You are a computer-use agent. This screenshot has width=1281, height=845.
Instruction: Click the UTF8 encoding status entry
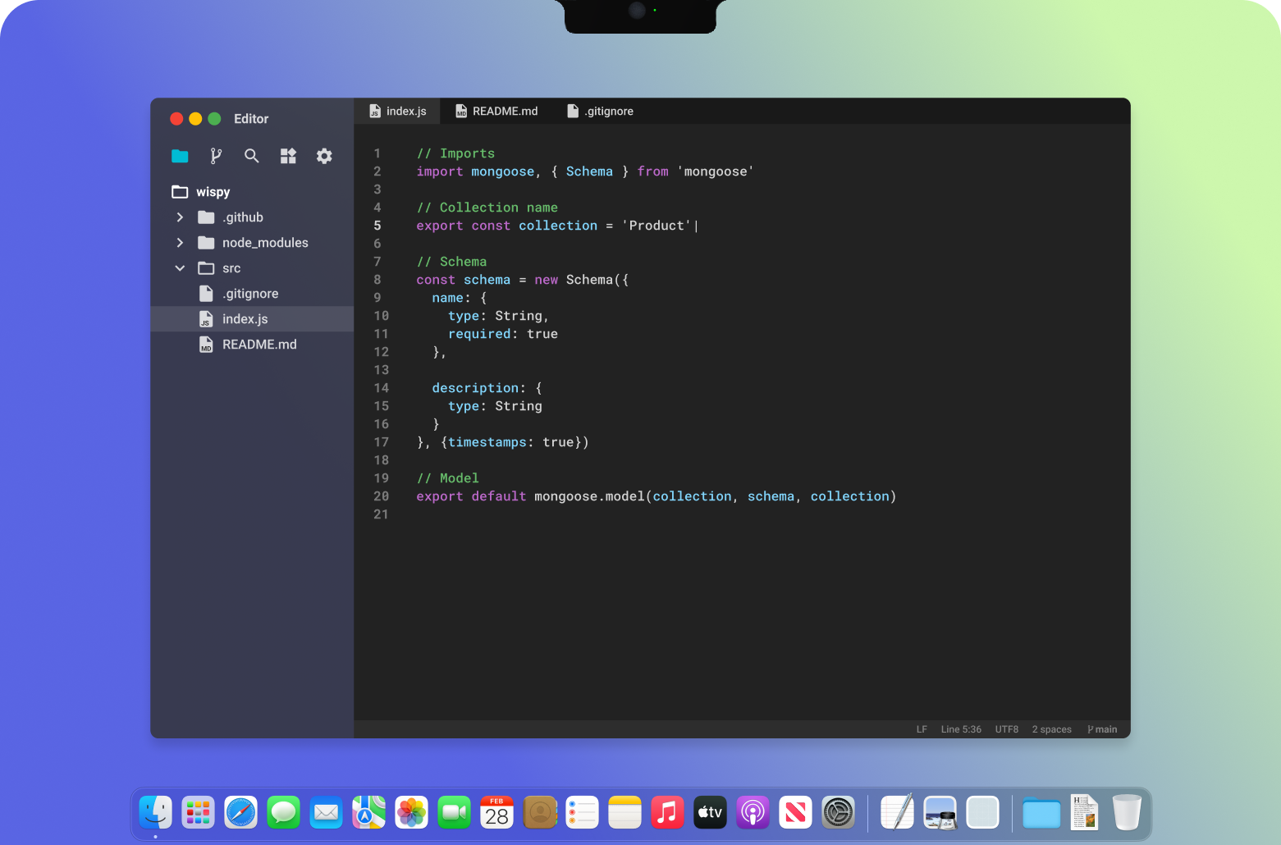pyautogui.click(x=1007, y=729)
